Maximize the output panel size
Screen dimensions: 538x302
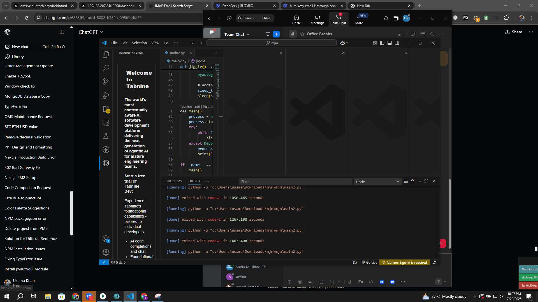(x=426, y=181)
